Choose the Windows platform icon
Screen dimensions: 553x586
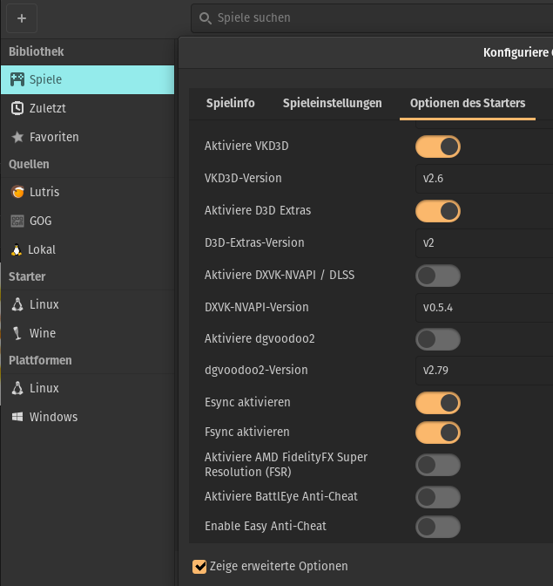(17, 417)
